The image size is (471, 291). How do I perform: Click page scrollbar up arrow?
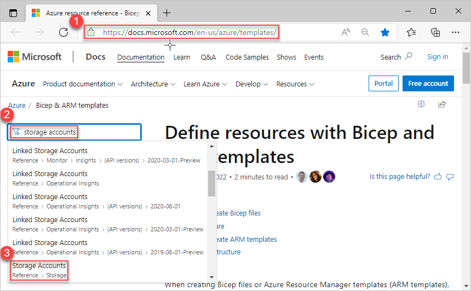click(x=466, y=48)
